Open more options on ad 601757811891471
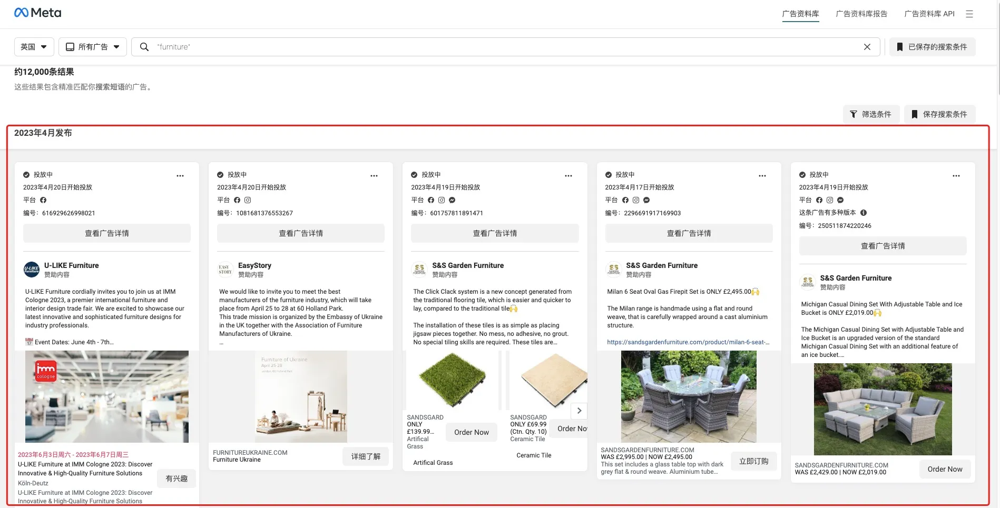Image resolution: width=1000 pixels, height=508 pixels. pos(568,176)
